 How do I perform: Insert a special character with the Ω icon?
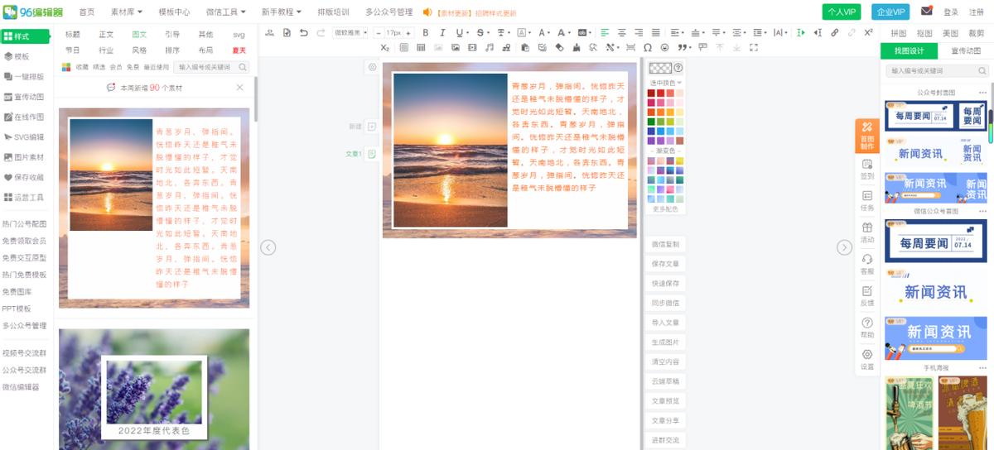tap(648, 48)
